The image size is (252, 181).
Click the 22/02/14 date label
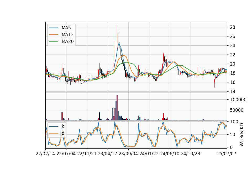pos(45,154)
